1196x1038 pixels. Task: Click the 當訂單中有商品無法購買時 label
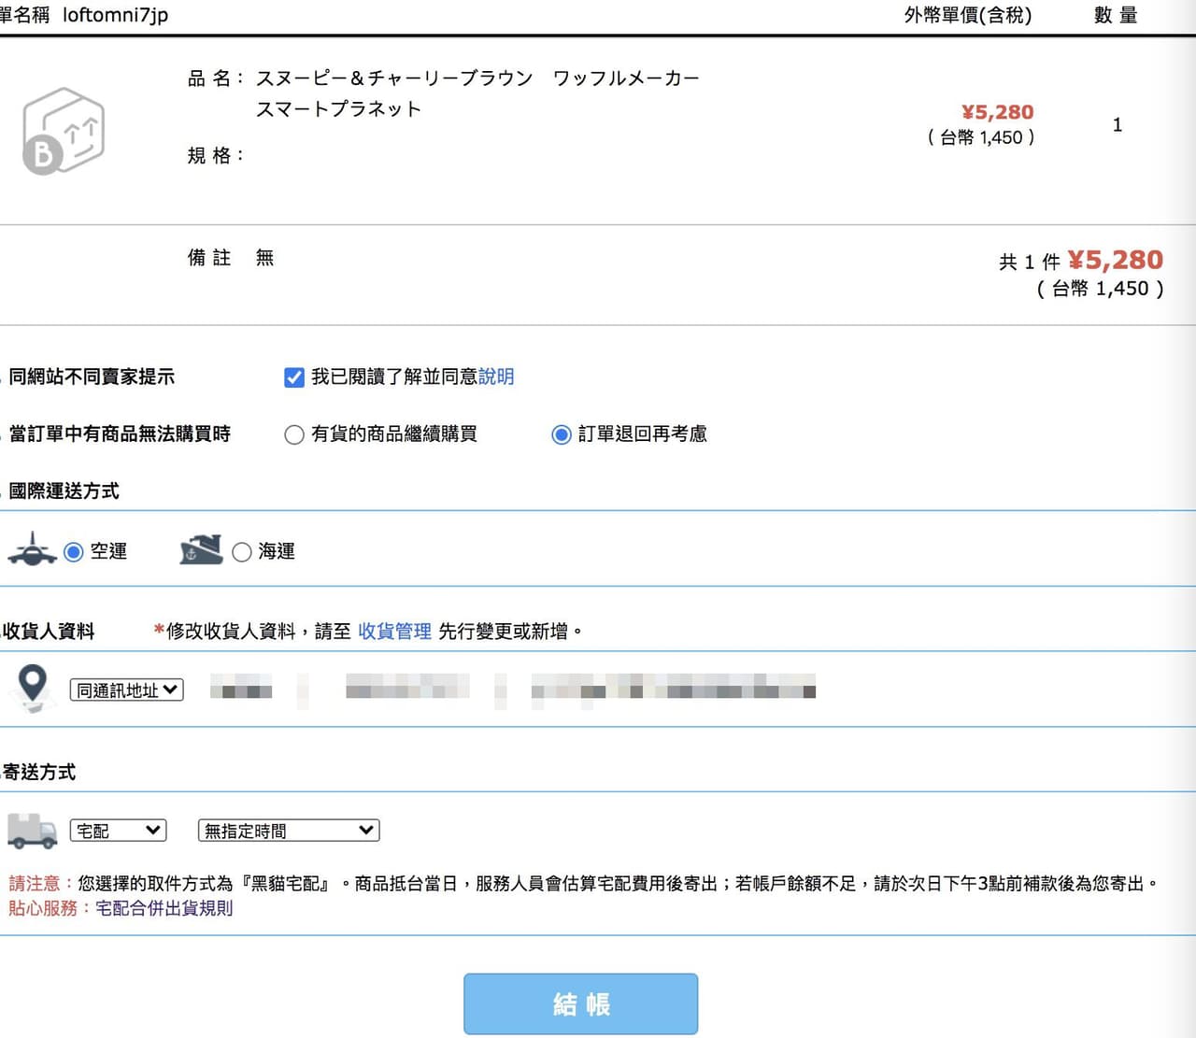click(x=120, y=434)
